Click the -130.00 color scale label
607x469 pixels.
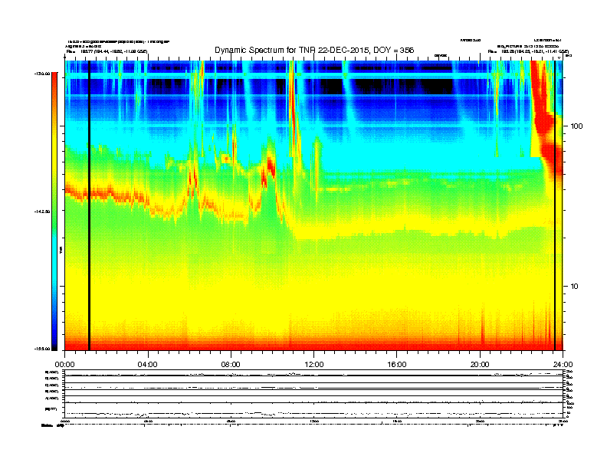[42, 73]
